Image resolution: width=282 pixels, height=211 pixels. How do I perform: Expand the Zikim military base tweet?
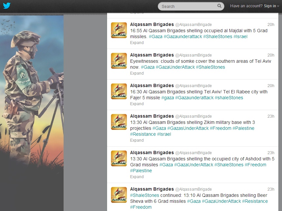[137, 140]
